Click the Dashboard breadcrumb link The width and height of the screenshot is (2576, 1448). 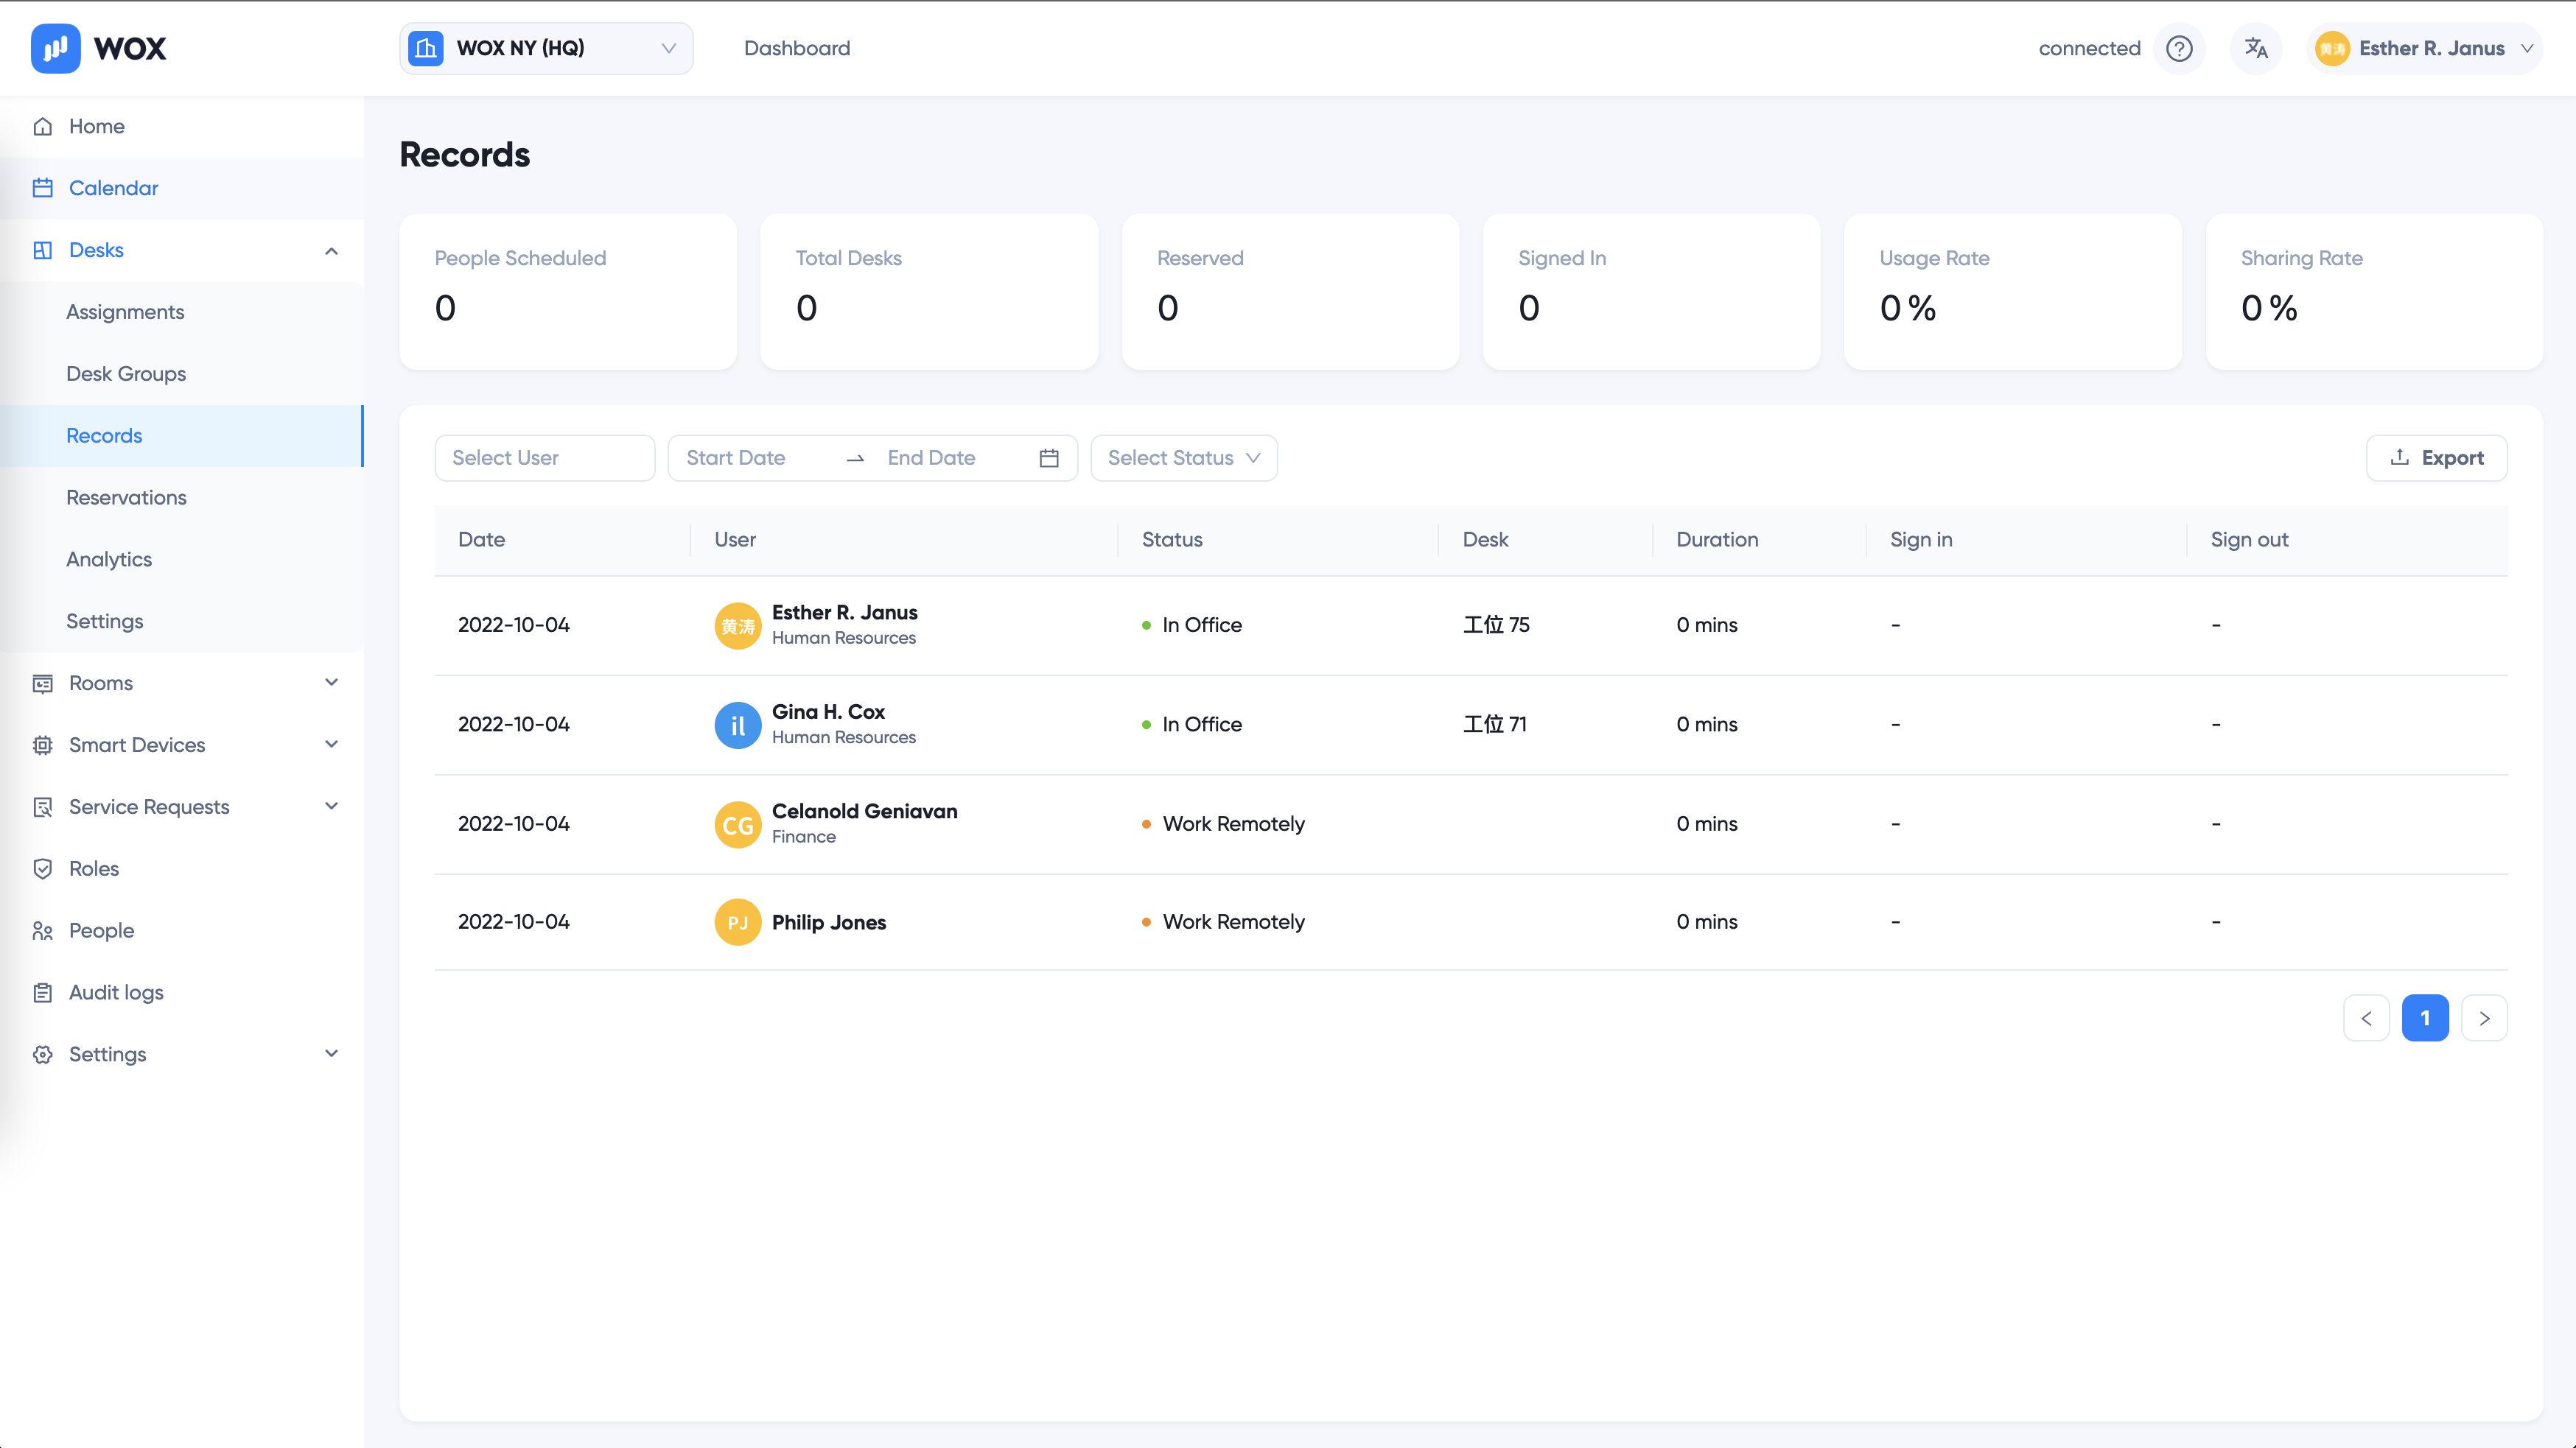pyautogui.click(x=797, y=48)
